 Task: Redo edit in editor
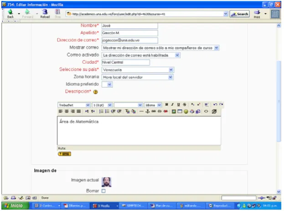221,105
